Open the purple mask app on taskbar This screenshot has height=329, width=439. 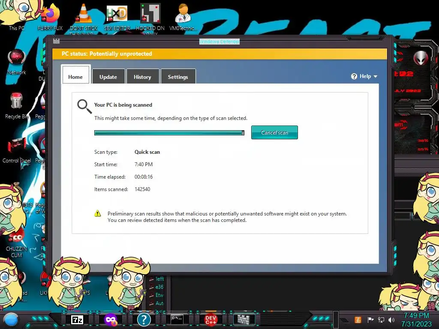pos(111,320)
